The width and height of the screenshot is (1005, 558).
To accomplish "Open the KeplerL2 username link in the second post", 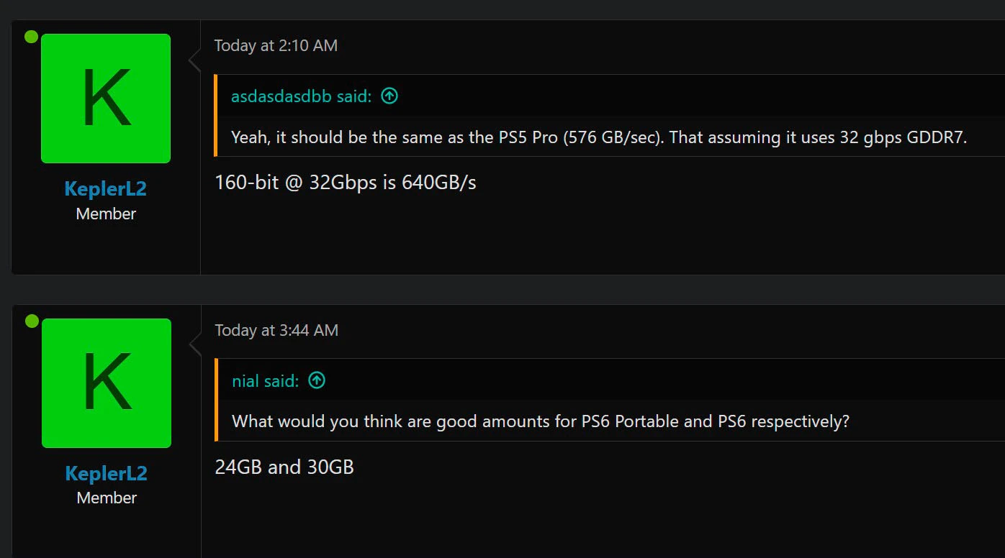I will tap(107, 473).
